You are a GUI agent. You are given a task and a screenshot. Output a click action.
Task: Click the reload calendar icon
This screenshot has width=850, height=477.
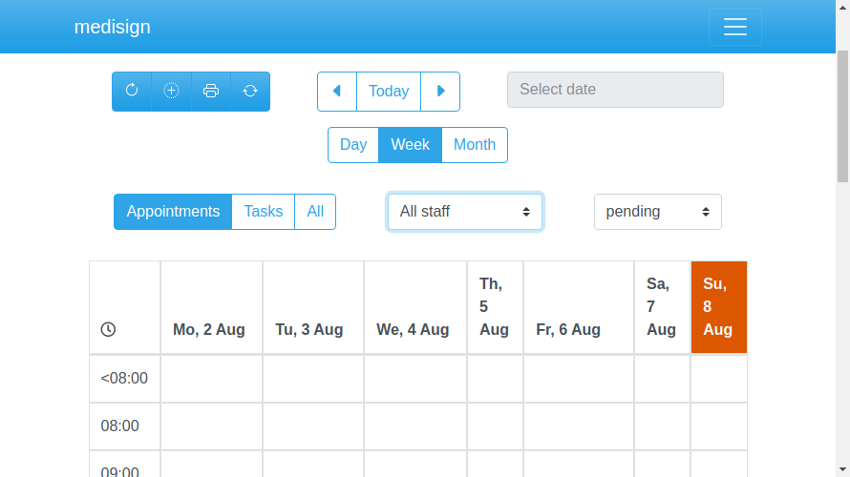tap(132, 91)
